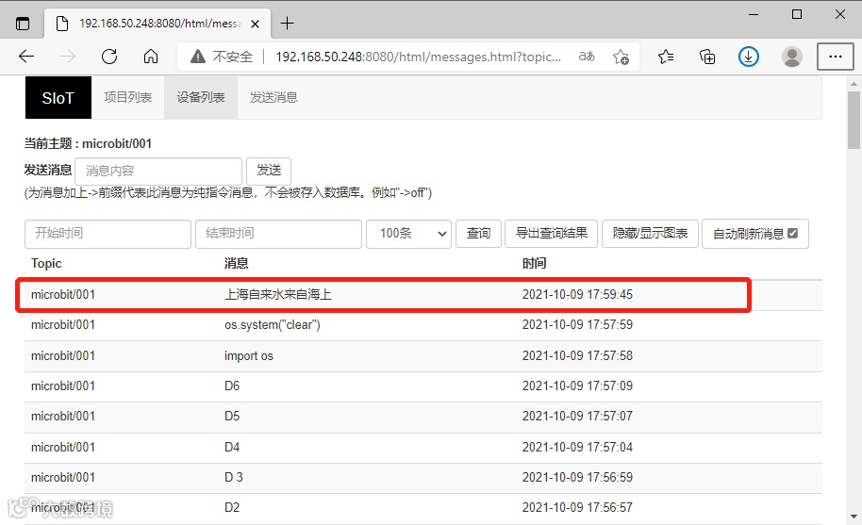
Task: Click the browser back arrow
Action: click(x=26, y=56)
